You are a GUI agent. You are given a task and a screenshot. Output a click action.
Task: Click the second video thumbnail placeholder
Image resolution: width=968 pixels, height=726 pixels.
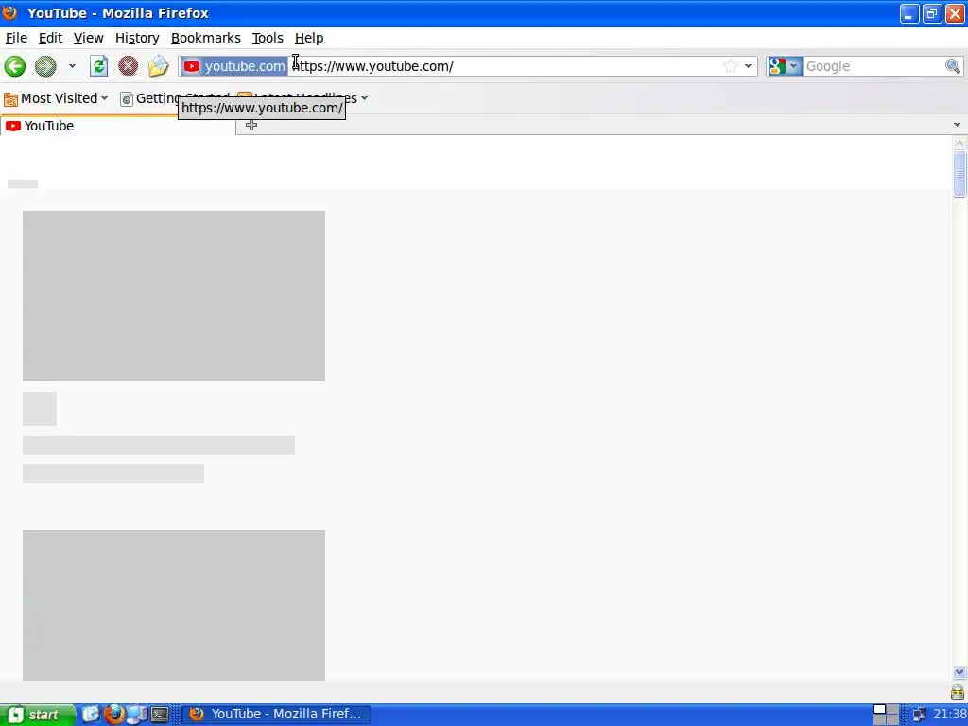point(174,605)
